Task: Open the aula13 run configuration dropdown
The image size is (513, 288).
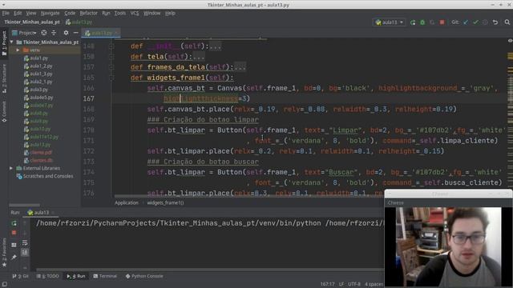Action: (x=390, y=22)
